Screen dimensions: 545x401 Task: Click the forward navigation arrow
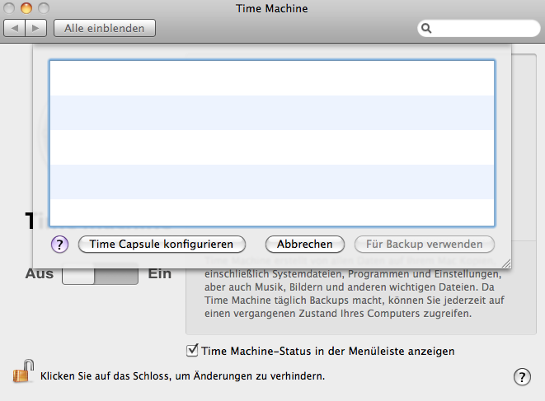point(35,28)
